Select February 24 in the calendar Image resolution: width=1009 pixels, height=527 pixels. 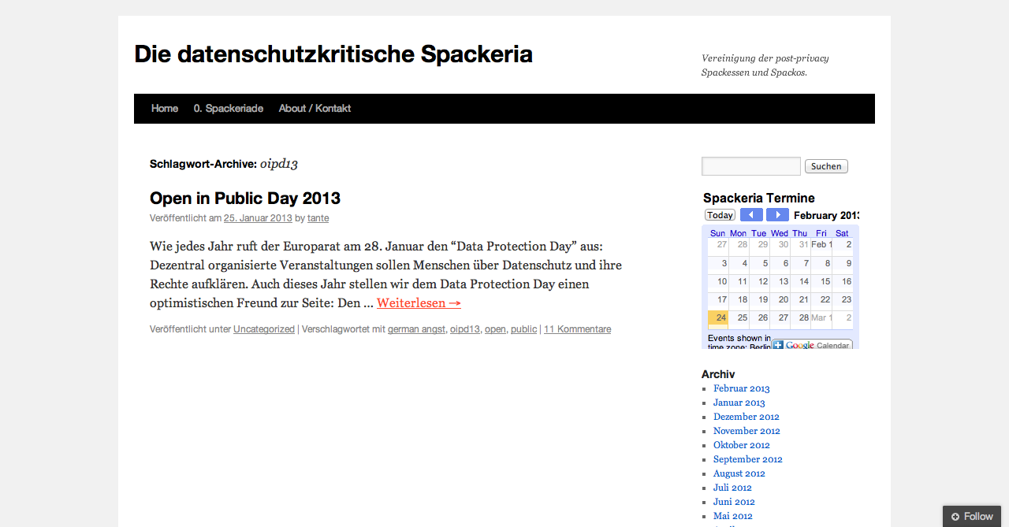point(718,317)
